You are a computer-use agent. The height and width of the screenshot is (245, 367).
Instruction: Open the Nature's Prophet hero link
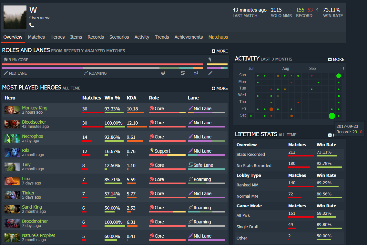pos(39,235)
